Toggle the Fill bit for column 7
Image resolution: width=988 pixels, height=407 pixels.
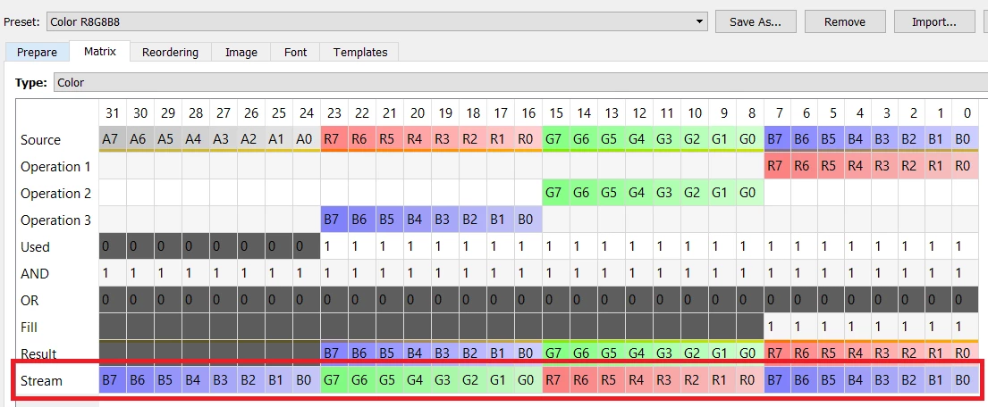click(778, 327)
